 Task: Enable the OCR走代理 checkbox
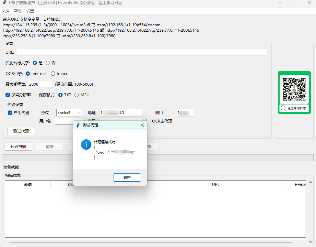(x=148, y=121)
